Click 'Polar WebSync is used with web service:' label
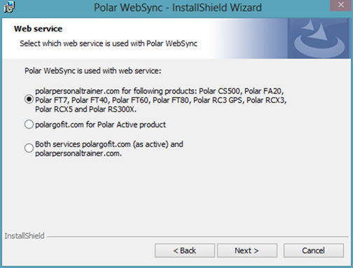Viewport: 353px width, 268px height. point(92,71)
